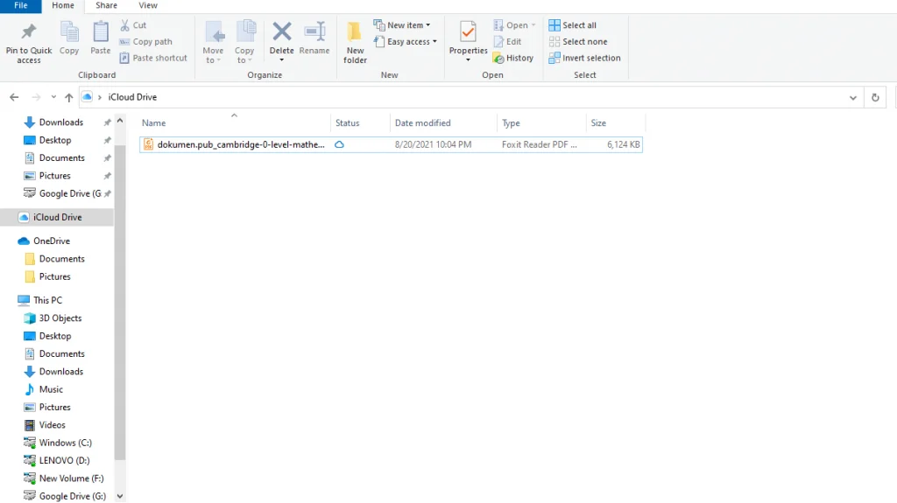The image size is (897, 503).
Task: Switch to the Share ribbon tab
Action: click(x=106, y=6)
